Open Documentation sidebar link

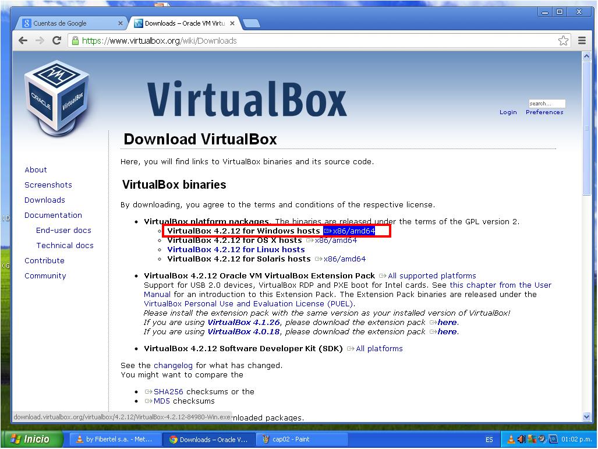pos(53,215)
